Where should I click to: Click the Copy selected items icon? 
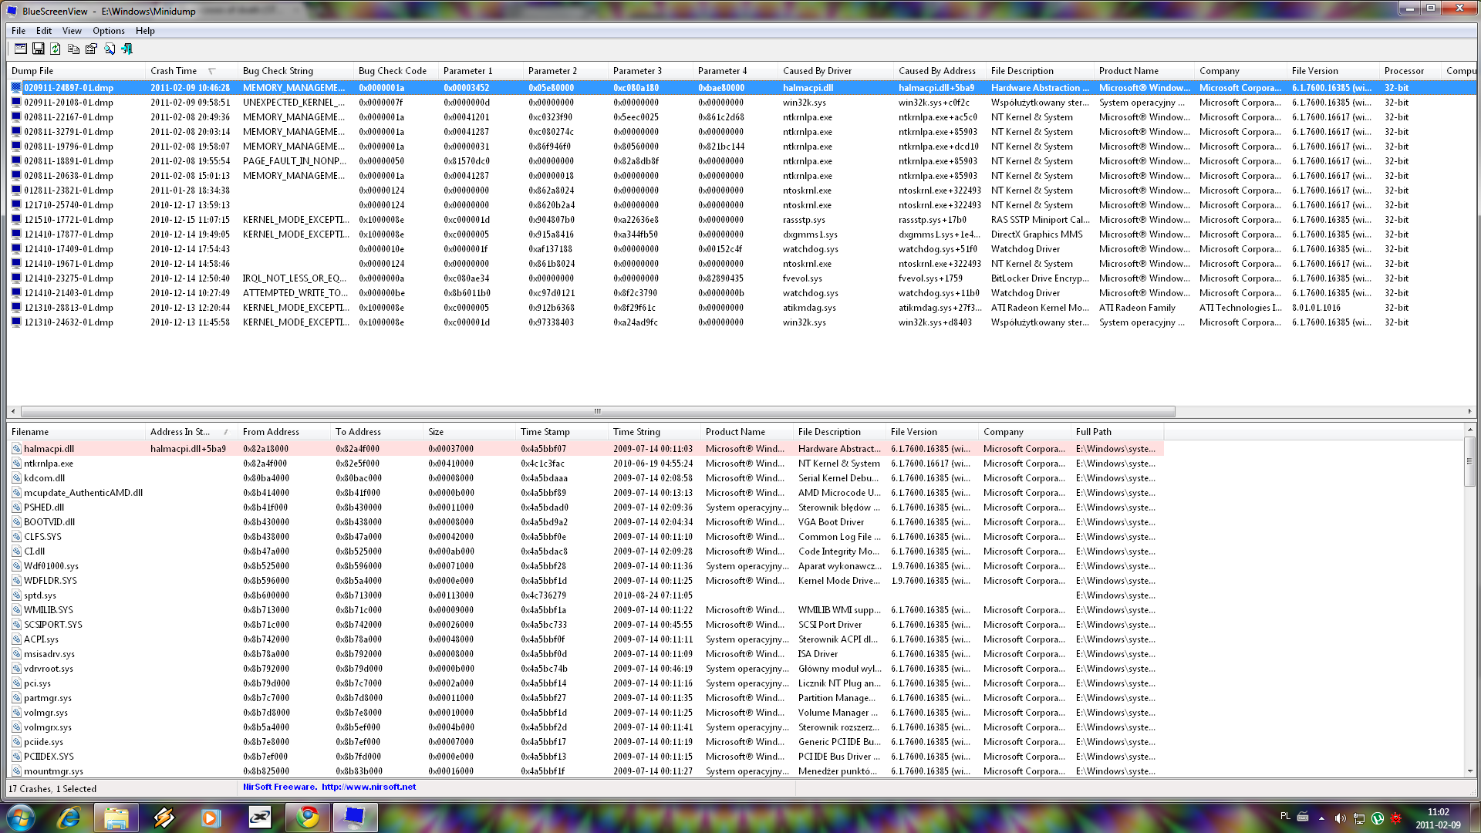73,49
